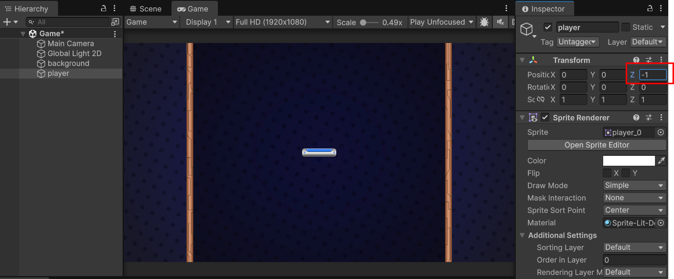Open the Transform component help icon
Viewport: 674px width, 279px height.
pos(636,60)
